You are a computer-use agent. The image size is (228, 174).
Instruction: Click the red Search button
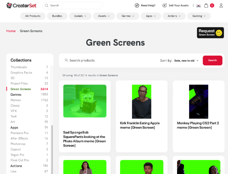212,60
